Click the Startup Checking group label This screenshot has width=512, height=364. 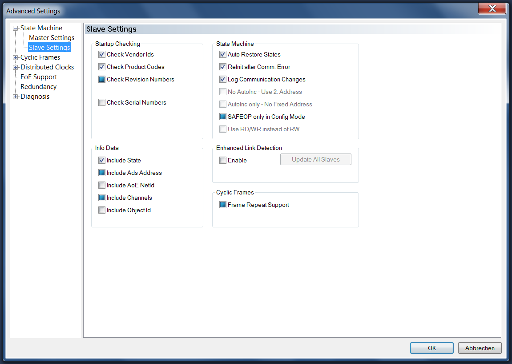click(x=117, y=44)
